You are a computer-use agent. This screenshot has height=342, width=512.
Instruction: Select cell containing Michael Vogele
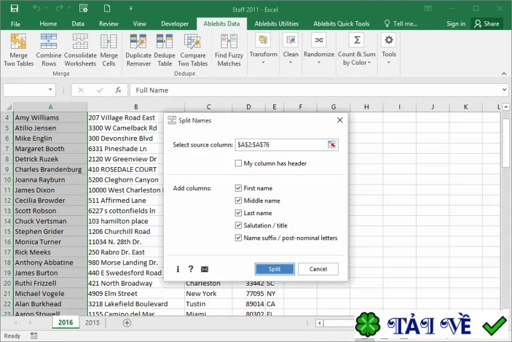click(51, 293)
